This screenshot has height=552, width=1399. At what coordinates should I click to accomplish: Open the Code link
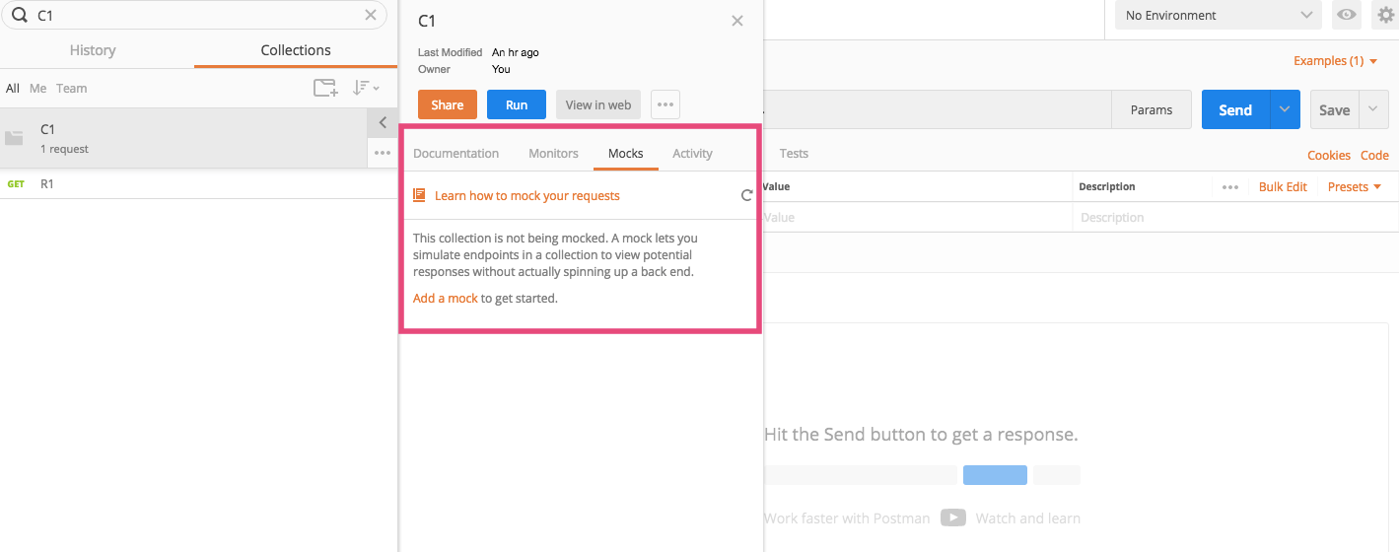pos(1374,155)
